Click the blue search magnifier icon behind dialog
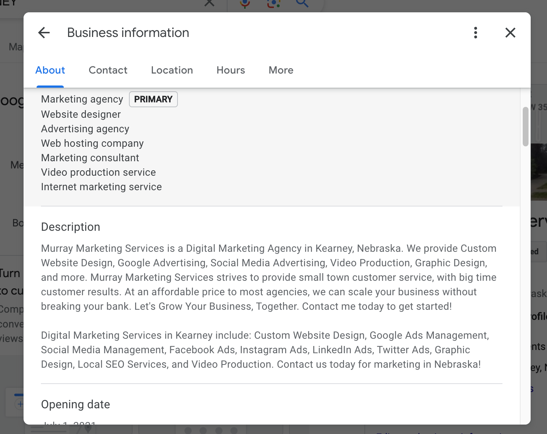547x434 pixels. tap(302, 3)
